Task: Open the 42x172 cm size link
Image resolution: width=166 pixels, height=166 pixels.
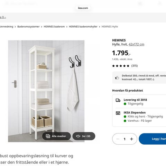Action: click(136, 44)
